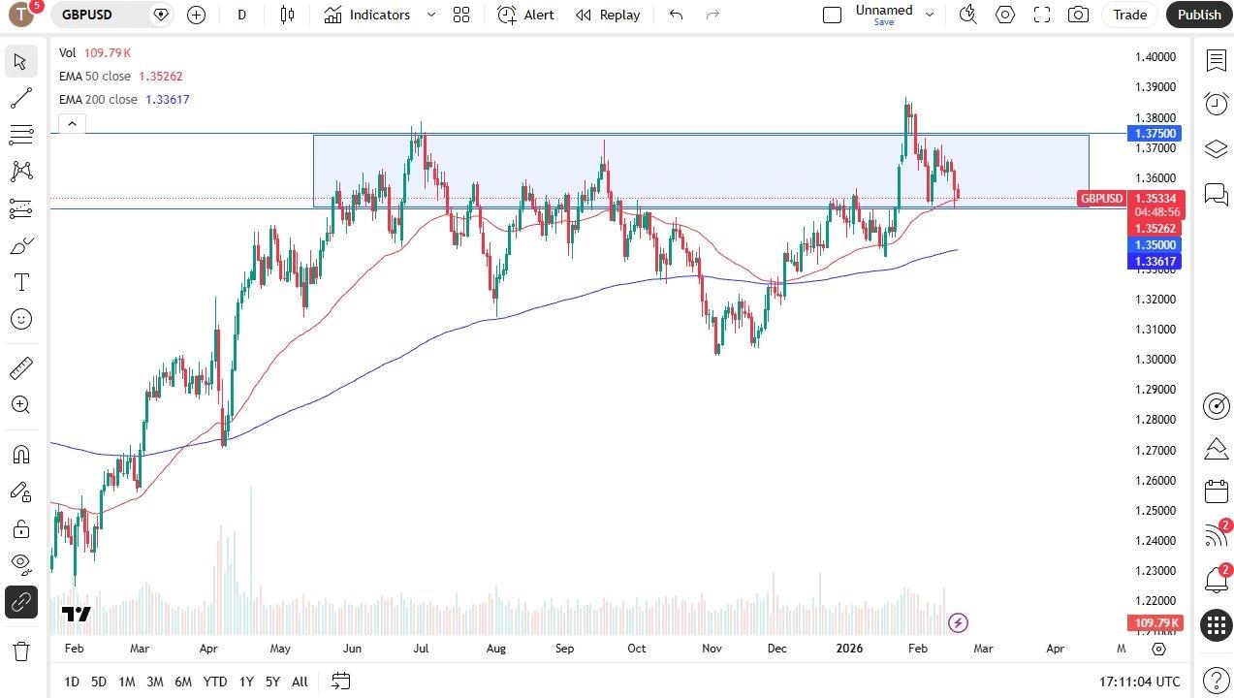Open chart settings via the gear icon
The image size is (1234, 698).
click(1004, 15)
